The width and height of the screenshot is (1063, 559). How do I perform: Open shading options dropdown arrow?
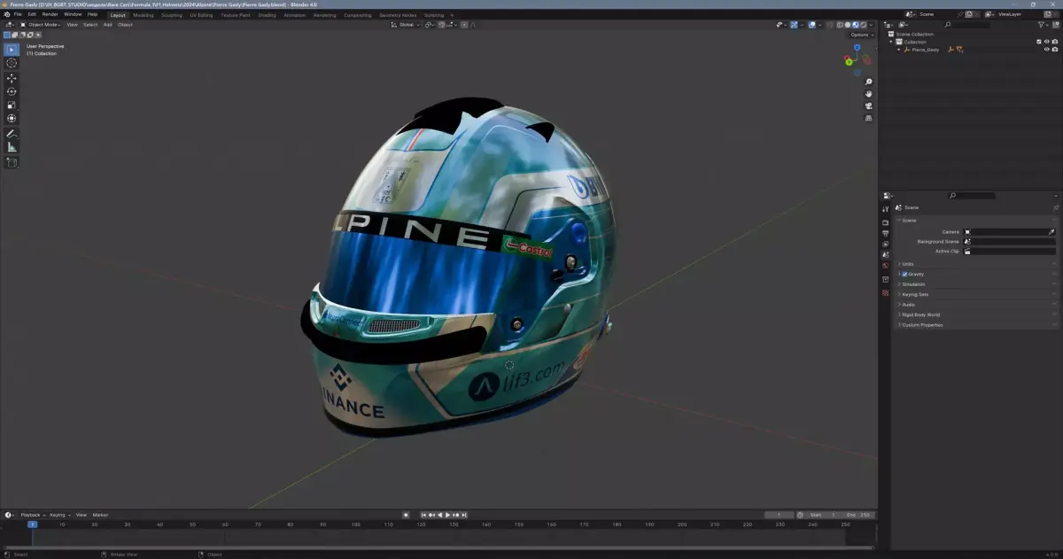click(871, 25)
